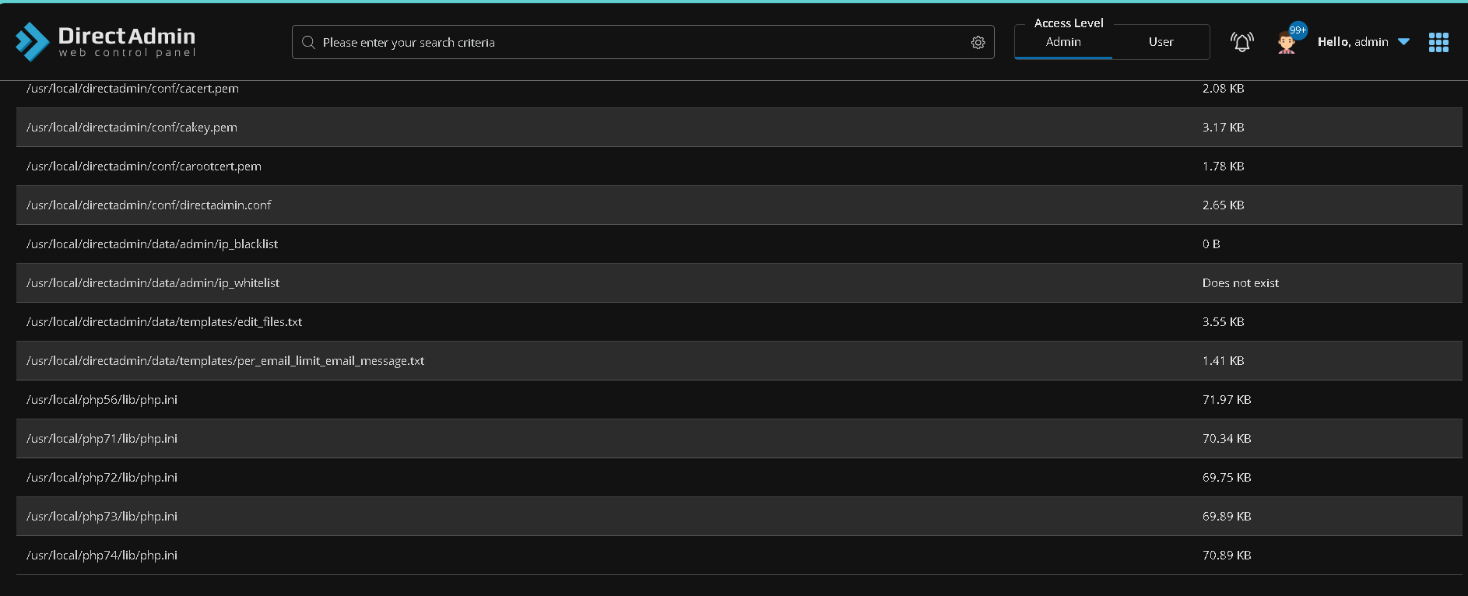The image size is (1468, 596).
Task: Open the edit_files.txt template
Action: point(164,322)
